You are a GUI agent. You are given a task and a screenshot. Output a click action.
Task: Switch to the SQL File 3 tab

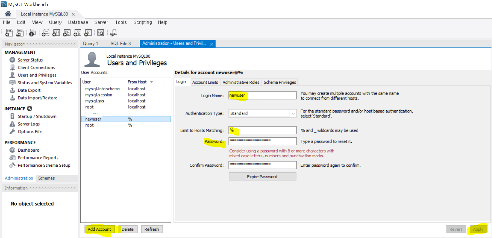[x=121, y=44]
